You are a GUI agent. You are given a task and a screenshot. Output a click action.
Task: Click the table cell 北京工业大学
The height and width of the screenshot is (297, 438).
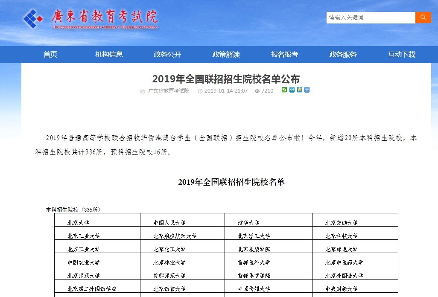pyautogui.click(x=97, y=233)
